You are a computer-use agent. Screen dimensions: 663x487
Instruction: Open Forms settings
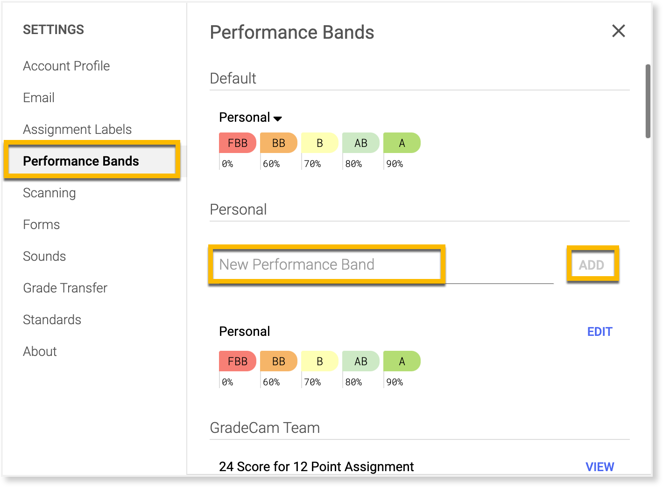pos(42,225)
